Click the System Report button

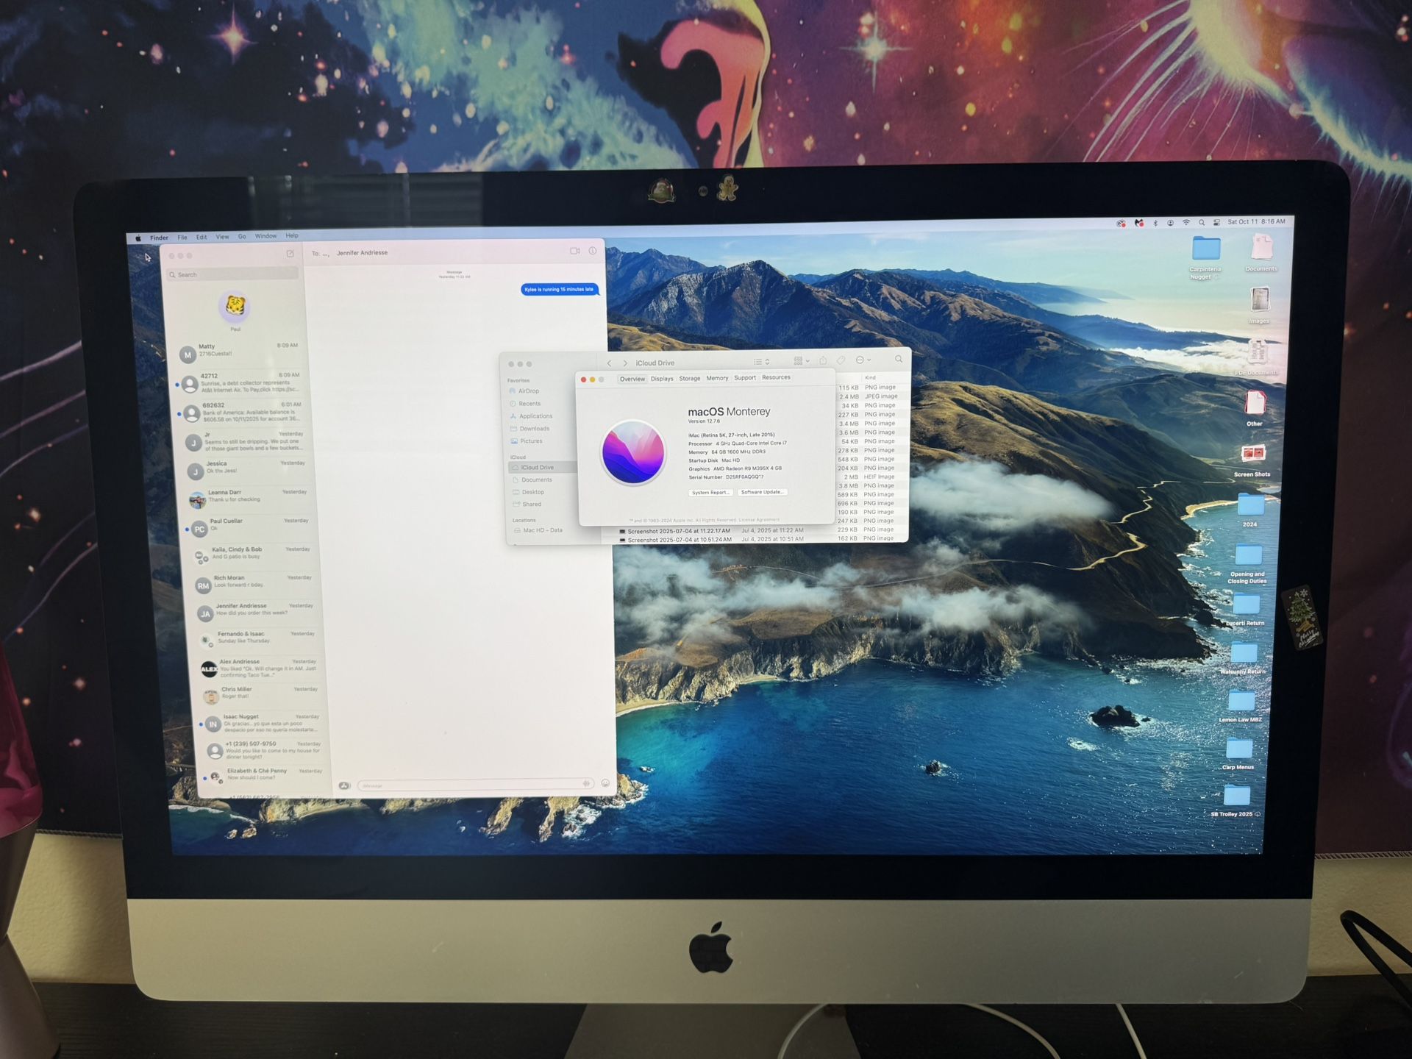click(710, 492)
